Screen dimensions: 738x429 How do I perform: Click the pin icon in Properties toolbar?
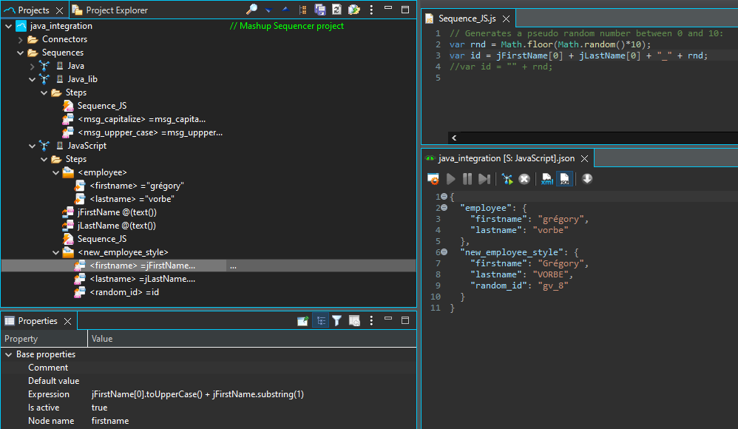(x=302, y=321)
